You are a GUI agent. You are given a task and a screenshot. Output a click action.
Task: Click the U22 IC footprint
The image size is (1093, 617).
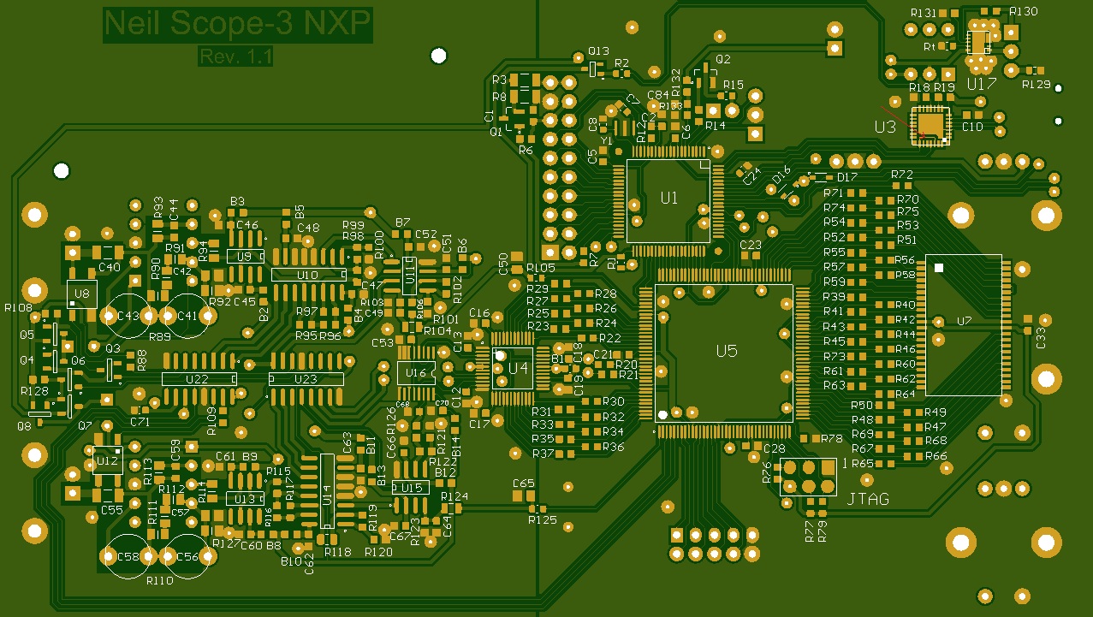pos(198,378)
